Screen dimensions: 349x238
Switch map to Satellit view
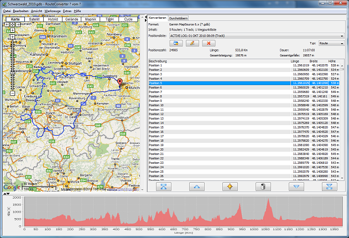(x=34, y=19)
